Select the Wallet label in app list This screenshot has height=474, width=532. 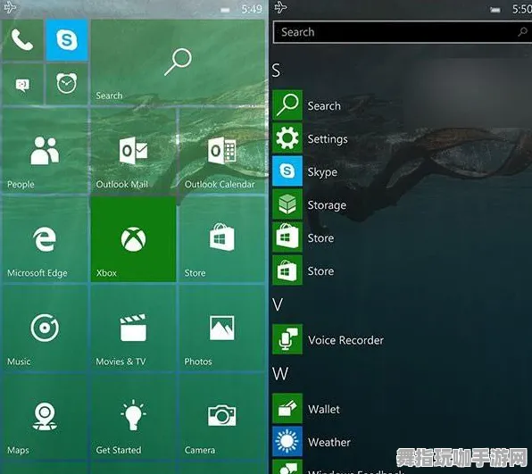pyautogui.click(x=324, y=409)
